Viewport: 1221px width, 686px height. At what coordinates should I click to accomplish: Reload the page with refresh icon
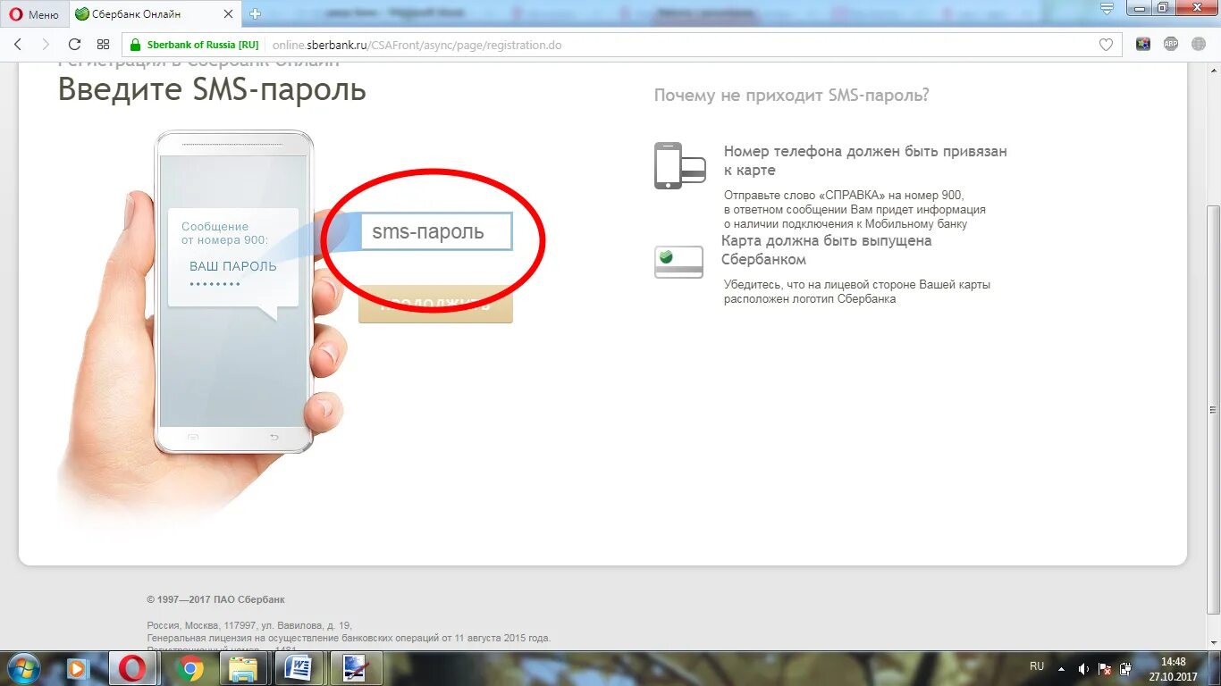(x=74, y=45)
